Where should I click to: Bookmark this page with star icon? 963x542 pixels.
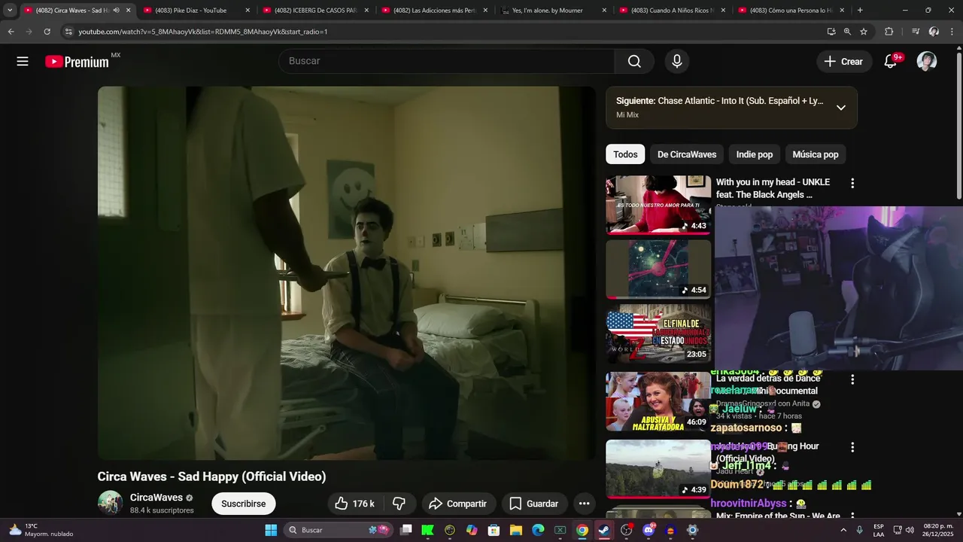click(x=864, y=32)
